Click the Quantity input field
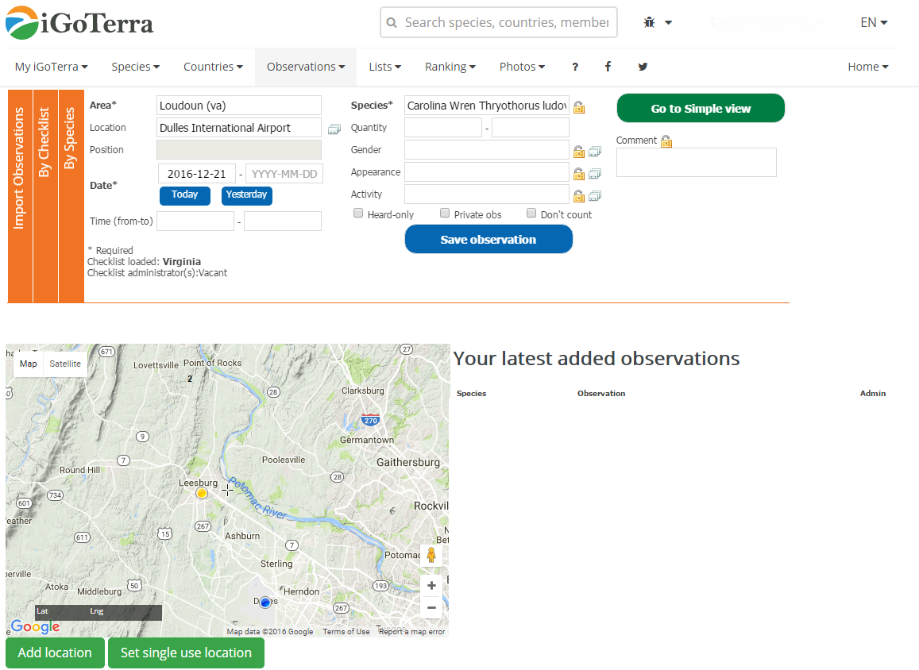This screenshot has height=670, width=919. point(442,128)
